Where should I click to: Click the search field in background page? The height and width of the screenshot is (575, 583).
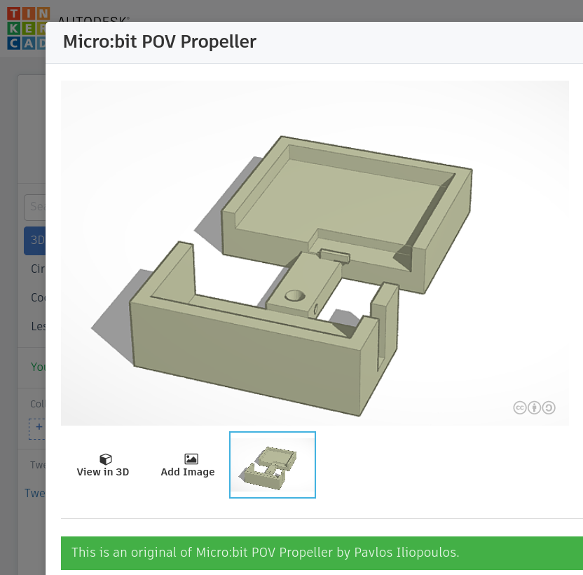[34, 208]
